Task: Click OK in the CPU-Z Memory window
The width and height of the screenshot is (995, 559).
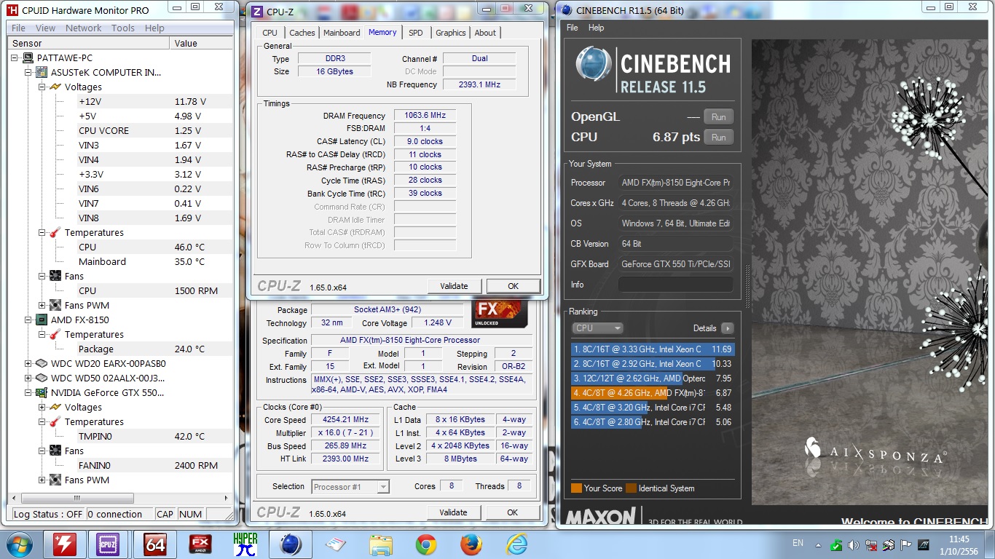Action: 513,286
